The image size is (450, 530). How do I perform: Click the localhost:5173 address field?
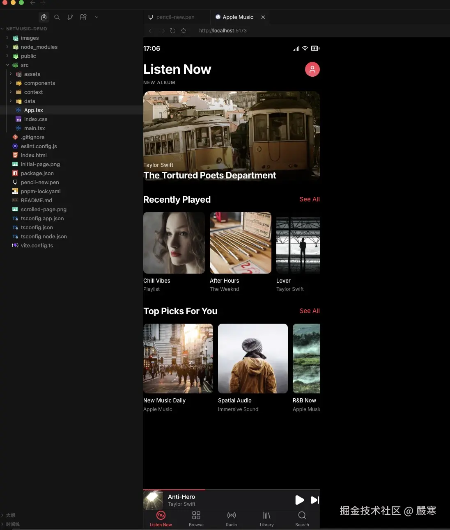click(x=223, y=31)
